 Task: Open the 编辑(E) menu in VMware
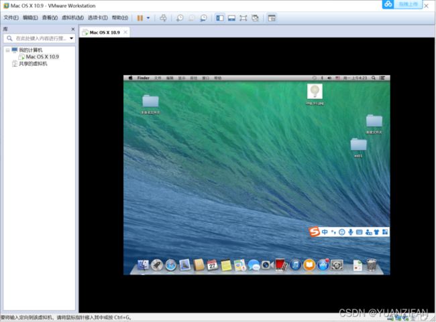point(30,18)
